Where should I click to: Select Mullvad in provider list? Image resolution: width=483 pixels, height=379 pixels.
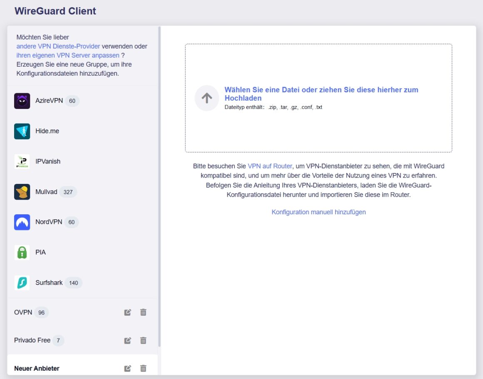tap(82, 192)
